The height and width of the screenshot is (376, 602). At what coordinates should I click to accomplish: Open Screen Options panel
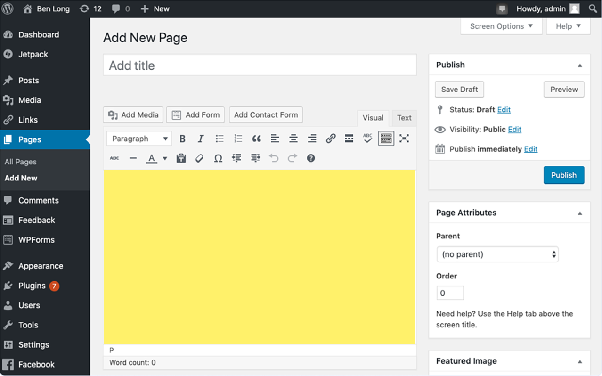(501, 26)
